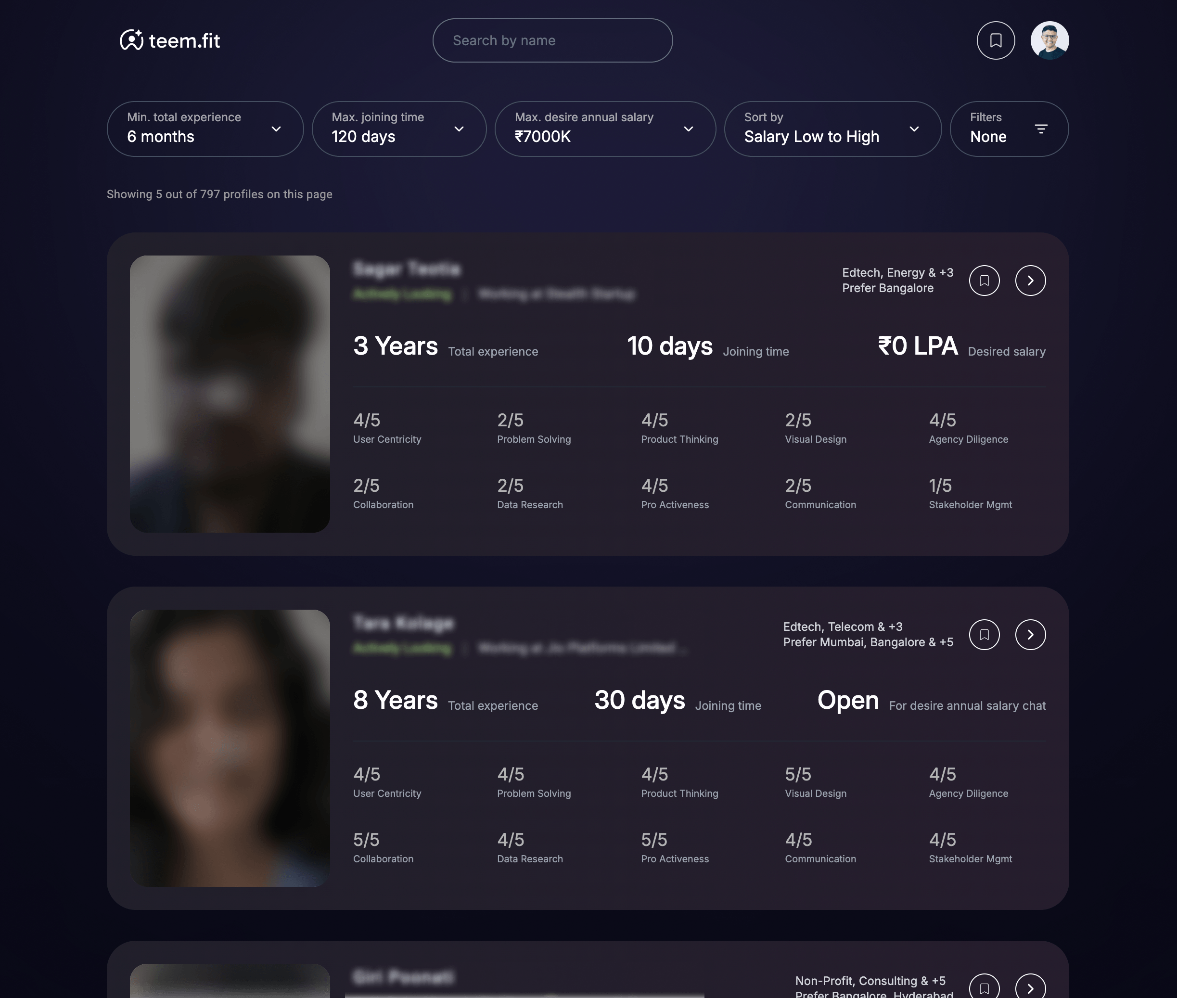1177x998 pixels.
Task: Click Showing 5 out of 797 profiles text
Action: (x=219, y=194)
